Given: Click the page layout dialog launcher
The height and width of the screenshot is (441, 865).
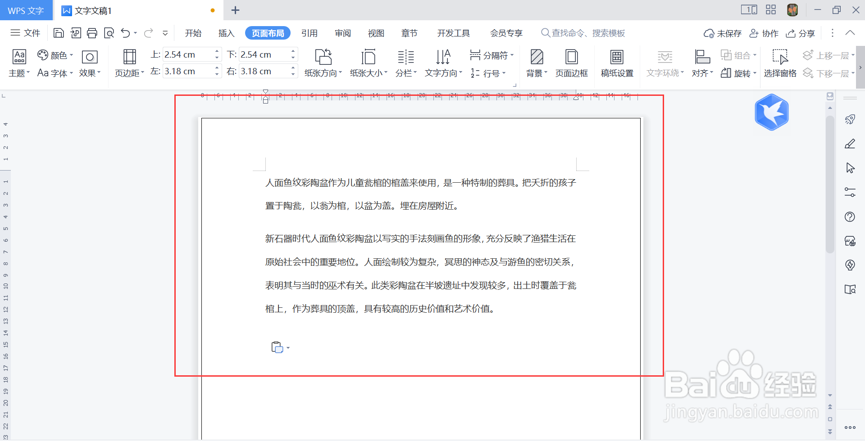Looking at the screenshot, I should pos(514,85).
